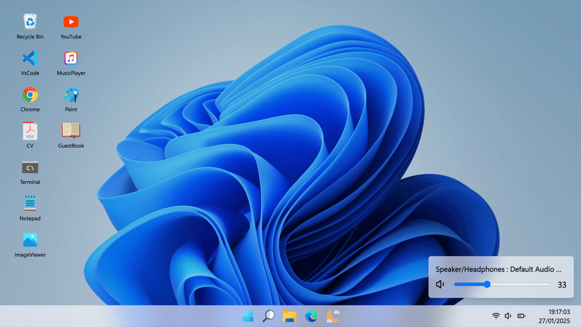Check battery status in system tray

(521, 316)
